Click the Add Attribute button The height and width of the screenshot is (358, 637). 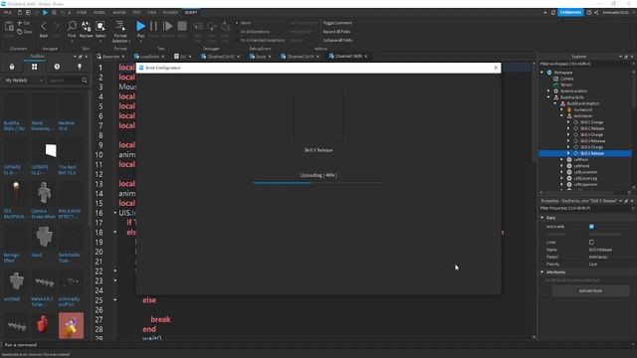coord(590,290)
